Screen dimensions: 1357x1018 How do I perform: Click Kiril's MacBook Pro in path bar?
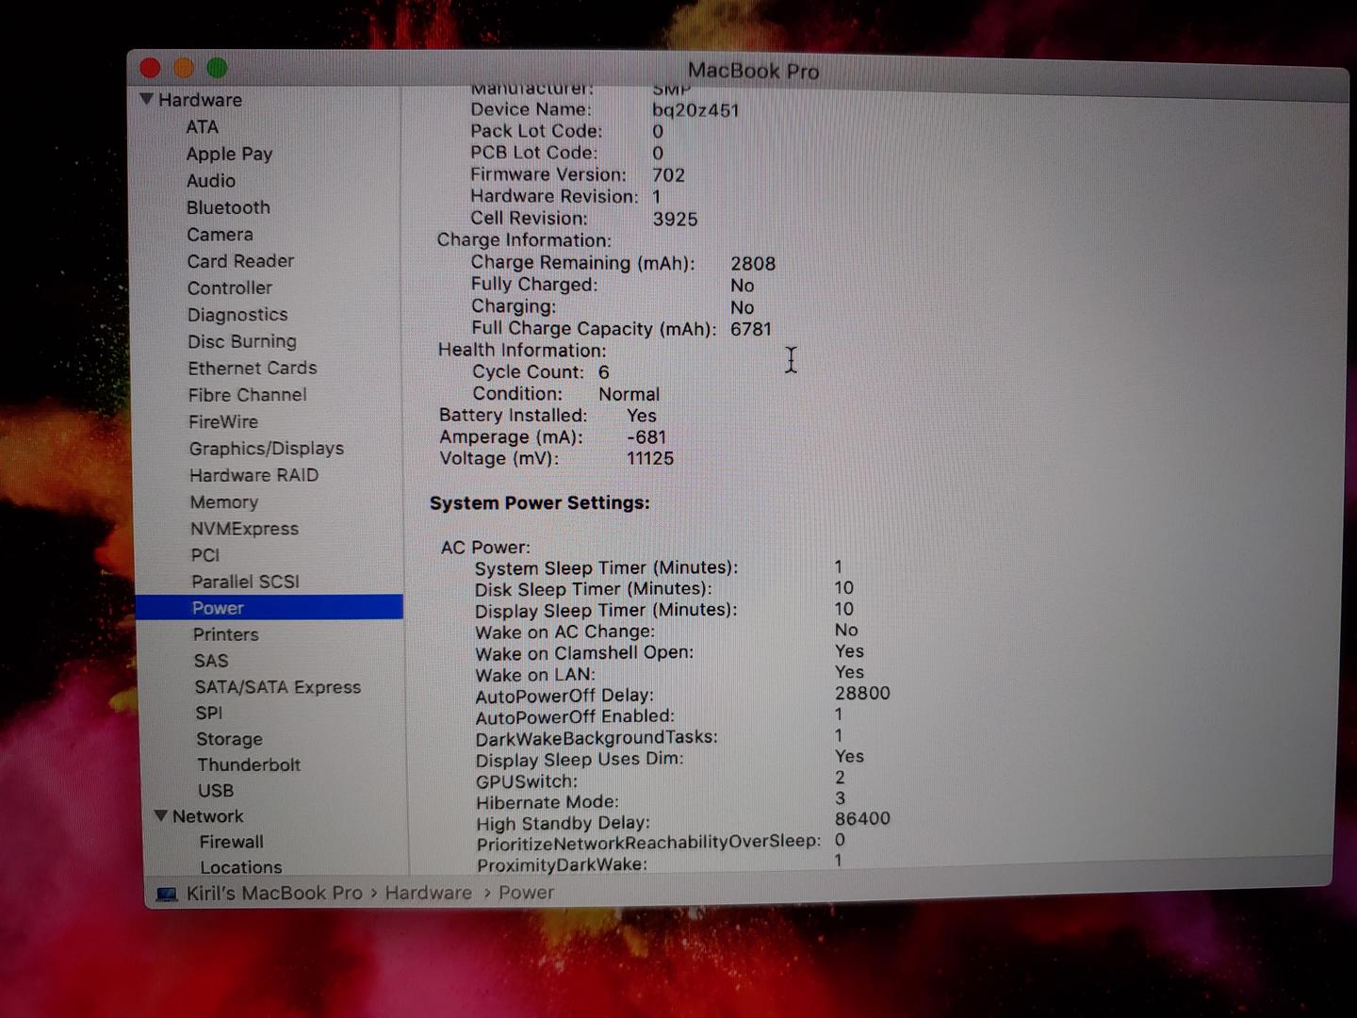tap(274, 893)
